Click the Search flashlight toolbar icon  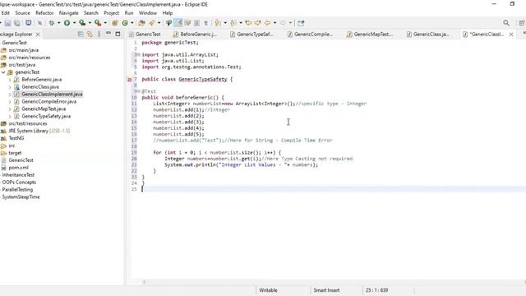tap(168, 23)
